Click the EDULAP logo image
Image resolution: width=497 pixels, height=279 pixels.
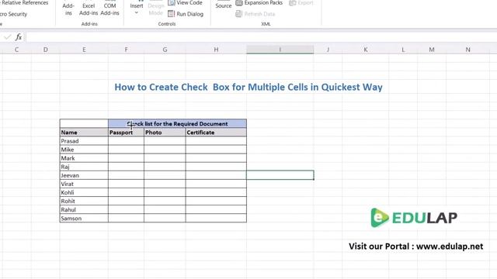(414, 217)
